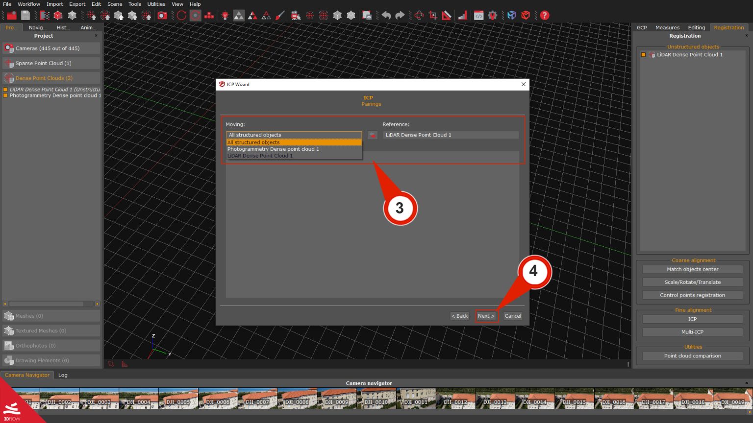Click the save project icon

click(25, 15)
